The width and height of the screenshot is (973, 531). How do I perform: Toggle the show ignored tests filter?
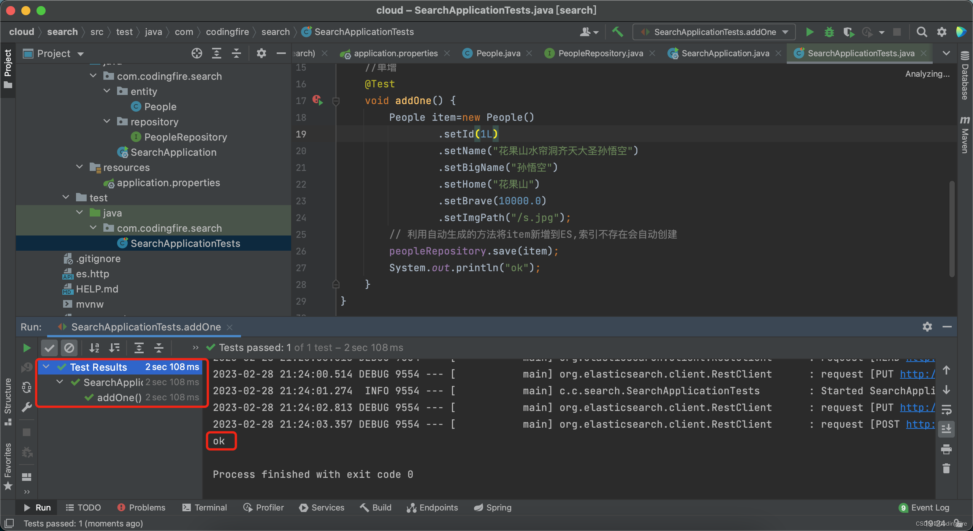tap(71, 347)
